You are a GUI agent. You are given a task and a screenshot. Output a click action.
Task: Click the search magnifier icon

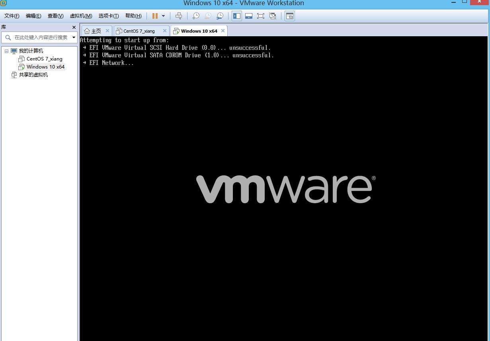[x=8, y=37]
